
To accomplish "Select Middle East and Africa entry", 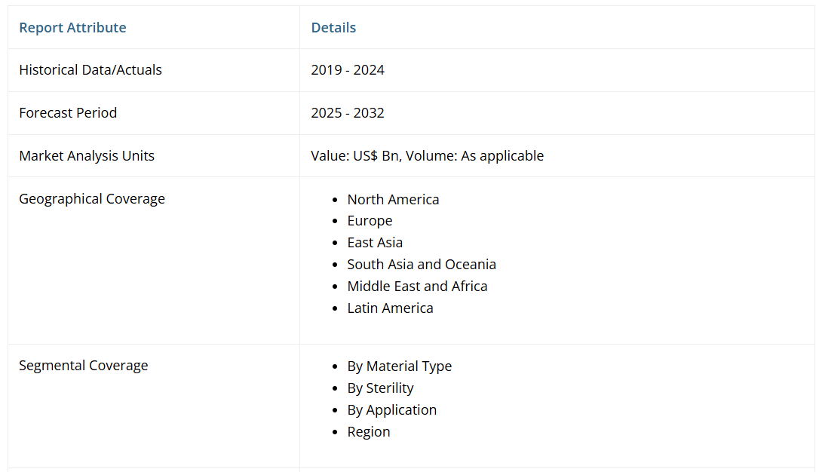I will pyautogui.click(x=417, y=287).
